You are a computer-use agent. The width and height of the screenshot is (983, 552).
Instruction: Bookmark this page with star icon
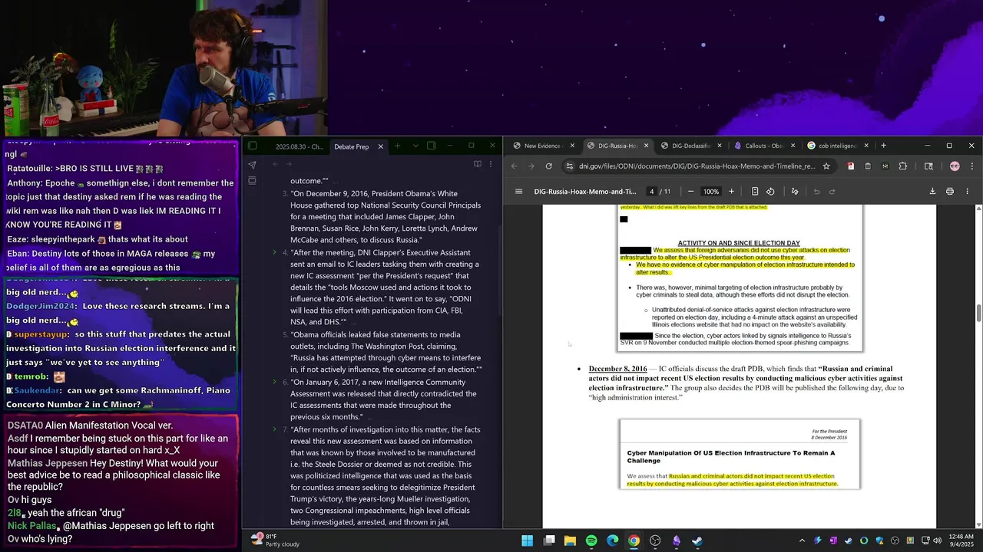point(826,166)
